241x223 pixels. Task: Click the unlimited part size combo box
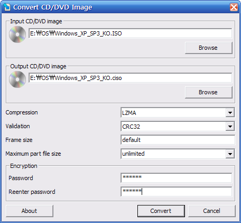(178, 154)
